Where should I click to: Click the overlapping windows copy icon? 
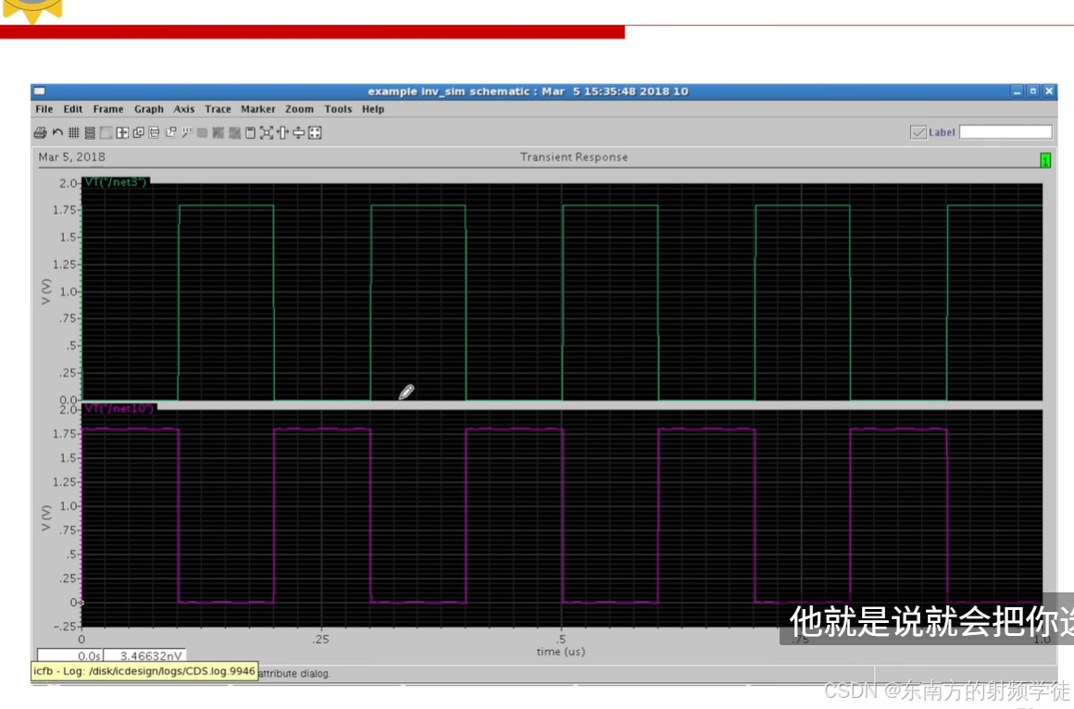pos(138,133)
